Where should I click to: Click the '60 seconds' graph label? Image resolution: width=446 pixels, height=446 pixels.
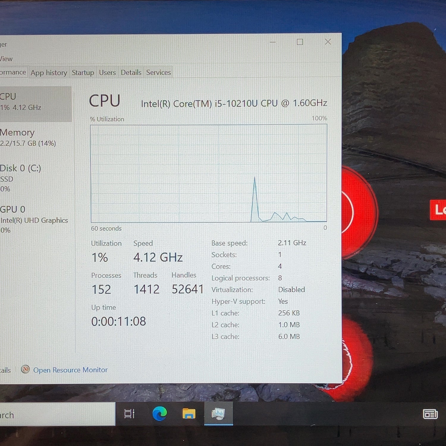point(106,228)
